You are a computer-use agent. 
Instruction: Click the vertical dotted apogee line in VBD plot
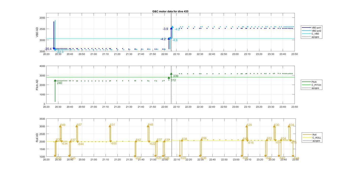(171, 32)
